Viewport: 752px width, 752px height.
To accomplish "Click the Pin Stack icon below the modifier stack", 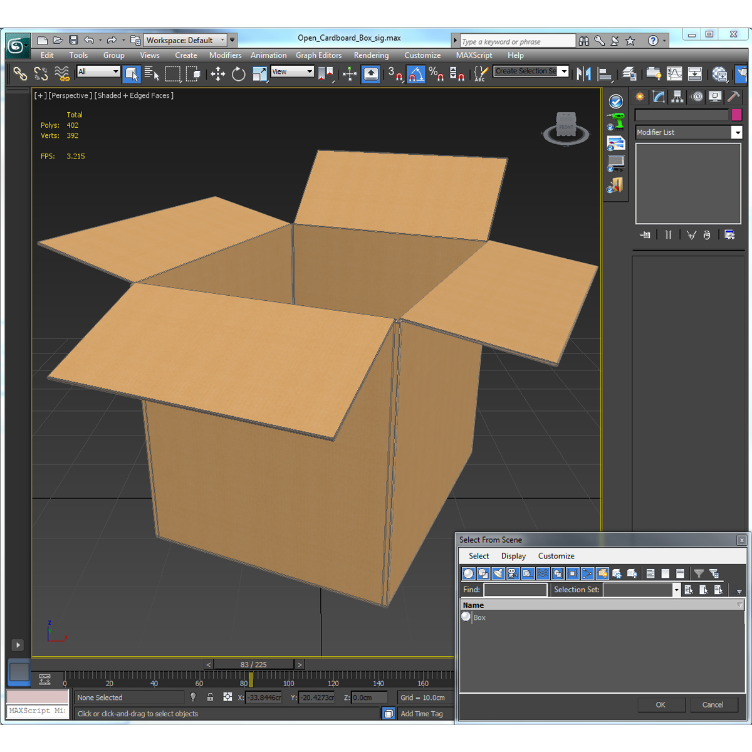I will pyautogui.click(x=645, y=234).
